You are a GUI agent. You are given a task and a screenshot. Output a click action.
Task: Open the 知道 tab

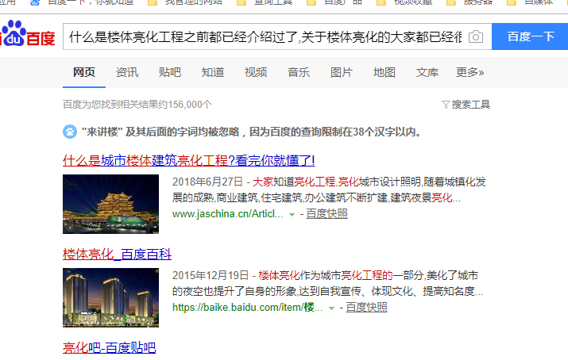(x=213, y=72)
